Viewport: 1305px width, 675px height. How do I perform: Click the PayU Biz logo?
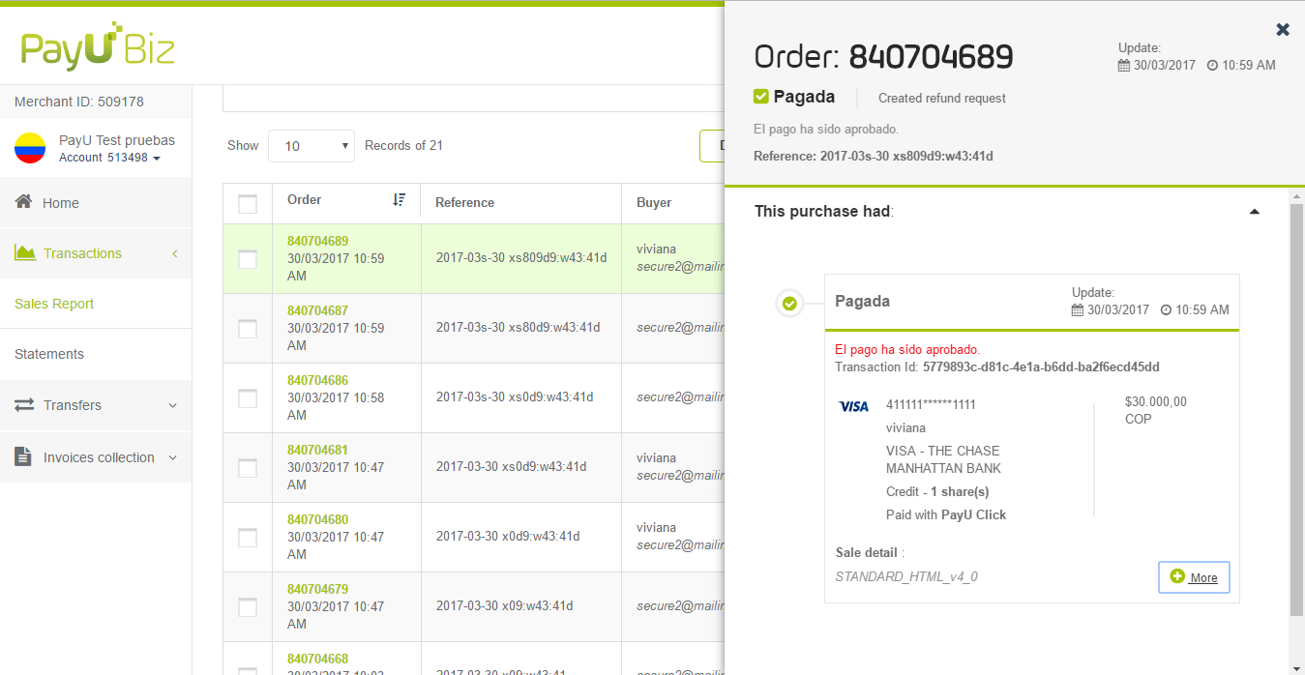point(97,46)
